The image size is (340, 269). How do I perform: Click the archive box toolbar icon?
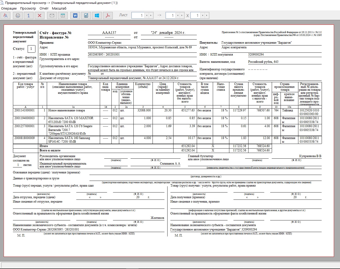tap(63, 16)
